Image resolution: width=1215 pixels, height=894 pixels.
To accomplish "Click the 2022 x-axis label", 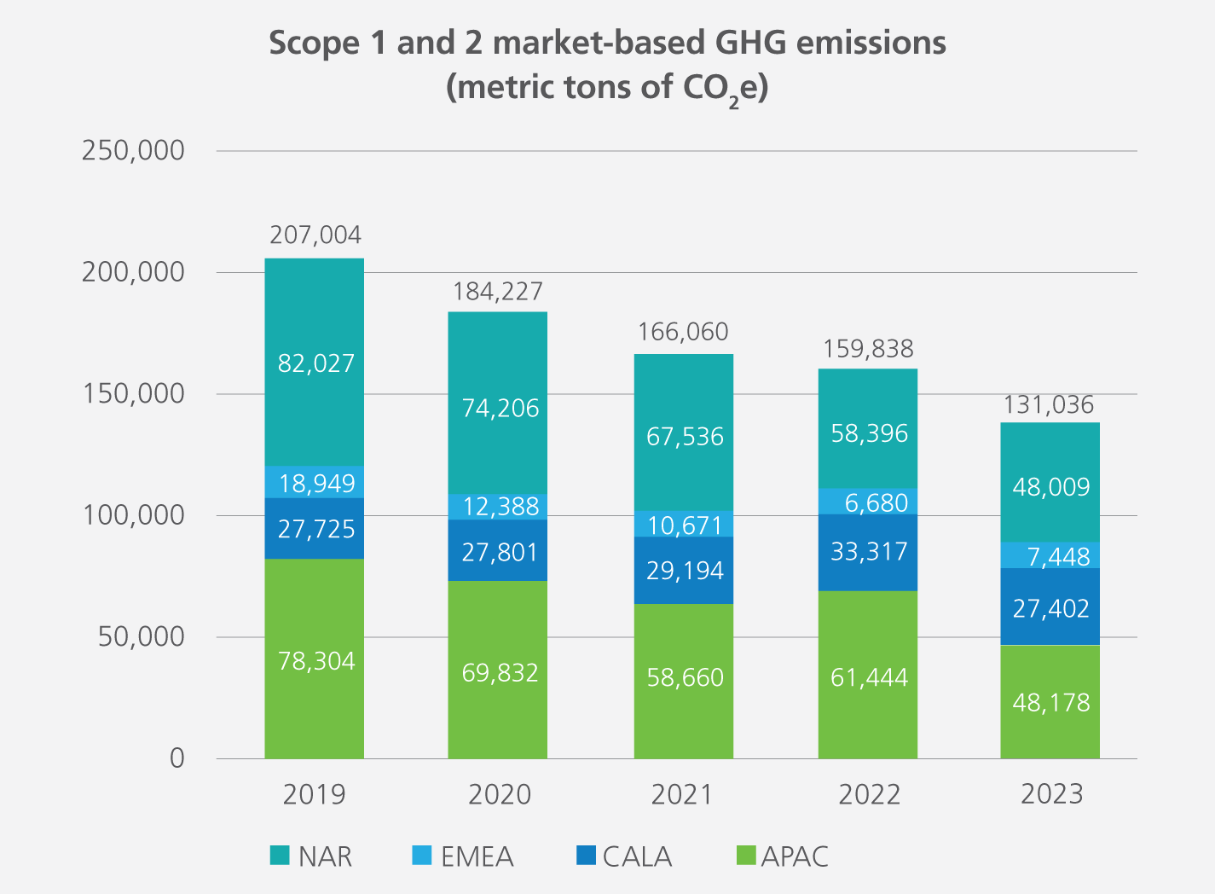I will click(x=869, y=794).
